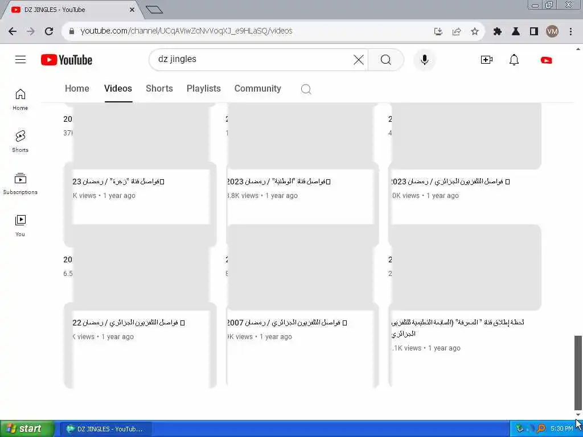This screenshot has height=437, width=583.
Task: Open Shorts in the left sidebar
Action: tap(20, 141)
